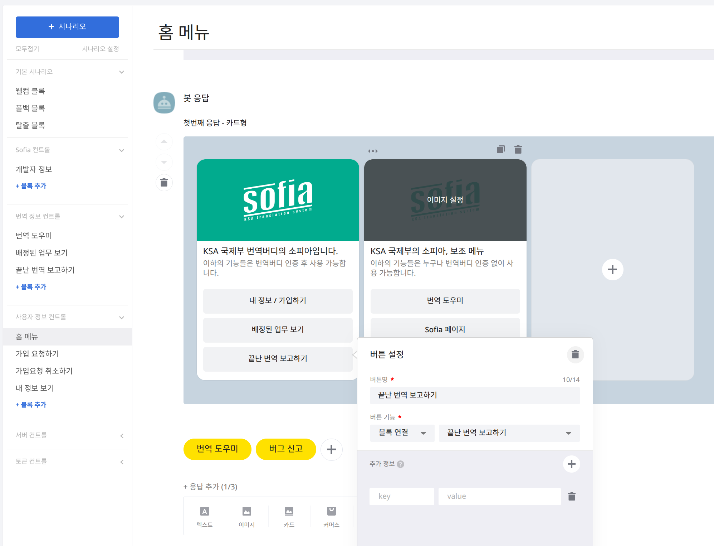The image size is (714, 546).
Task: Collapse the 기본 시나리오 section
Action: (122, 72)
